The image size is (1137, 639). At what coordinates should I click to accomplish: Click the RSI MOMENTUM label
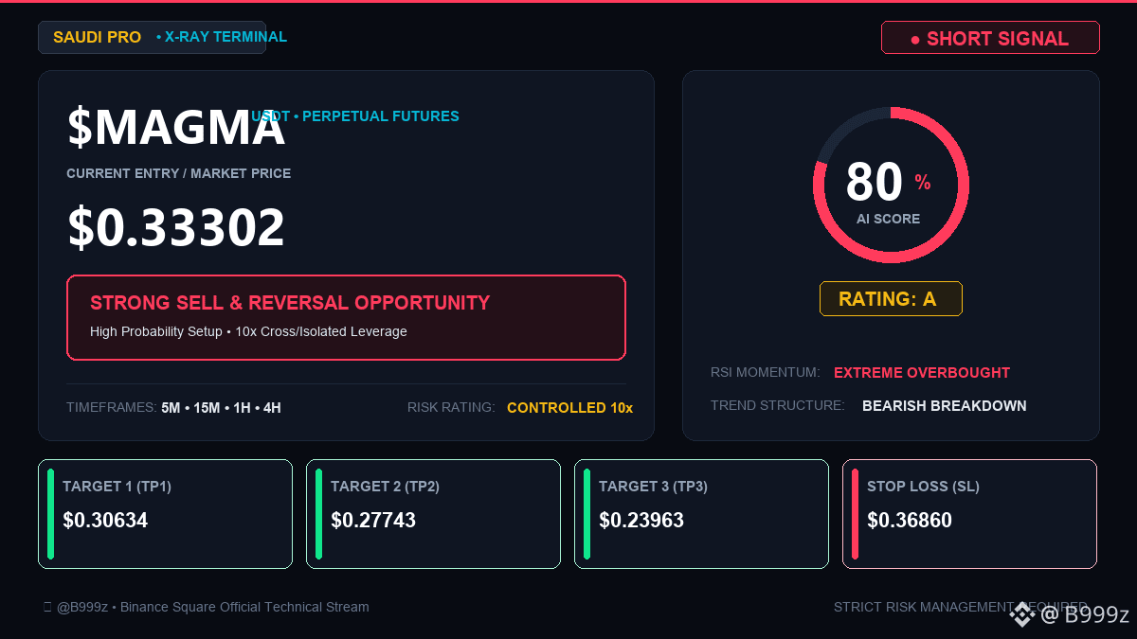tap(766, 373)
